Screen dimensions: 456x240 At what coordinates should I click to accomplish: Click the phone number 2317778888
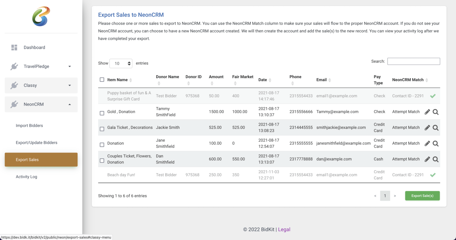coord(301,159)
